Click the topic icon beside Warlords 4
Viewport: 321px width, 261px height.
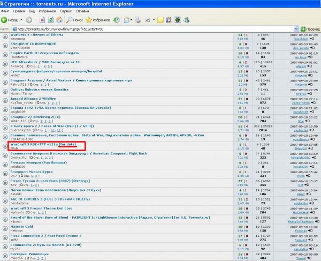tap(5, 36)
